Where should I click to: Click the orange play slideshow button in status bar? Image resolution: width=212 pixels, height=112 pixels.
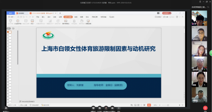coord(149,105)
